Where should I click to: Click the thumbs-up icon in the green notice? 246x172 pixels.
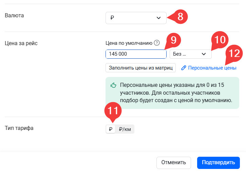click(114, 85)
